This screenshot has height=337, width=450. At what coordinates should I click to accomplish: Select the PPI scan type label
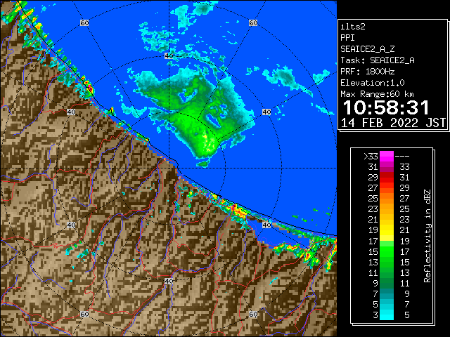point(347,38)
